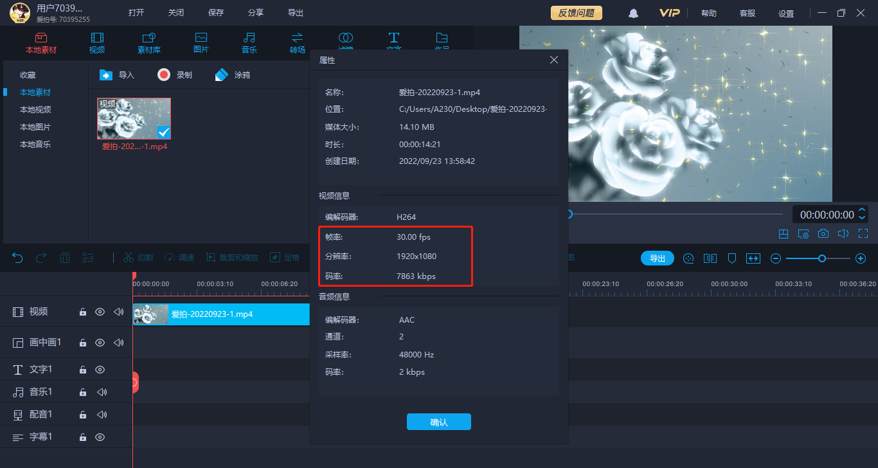The height and width of the screenshot is (468, 878).
Task: Hide the 画中画1 track
Action: point(100,343)
